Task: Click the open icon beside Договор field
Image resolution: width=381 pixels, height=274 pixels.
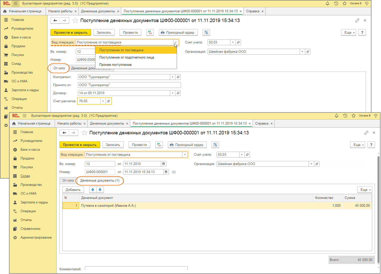Action: (x=178, y=93)
